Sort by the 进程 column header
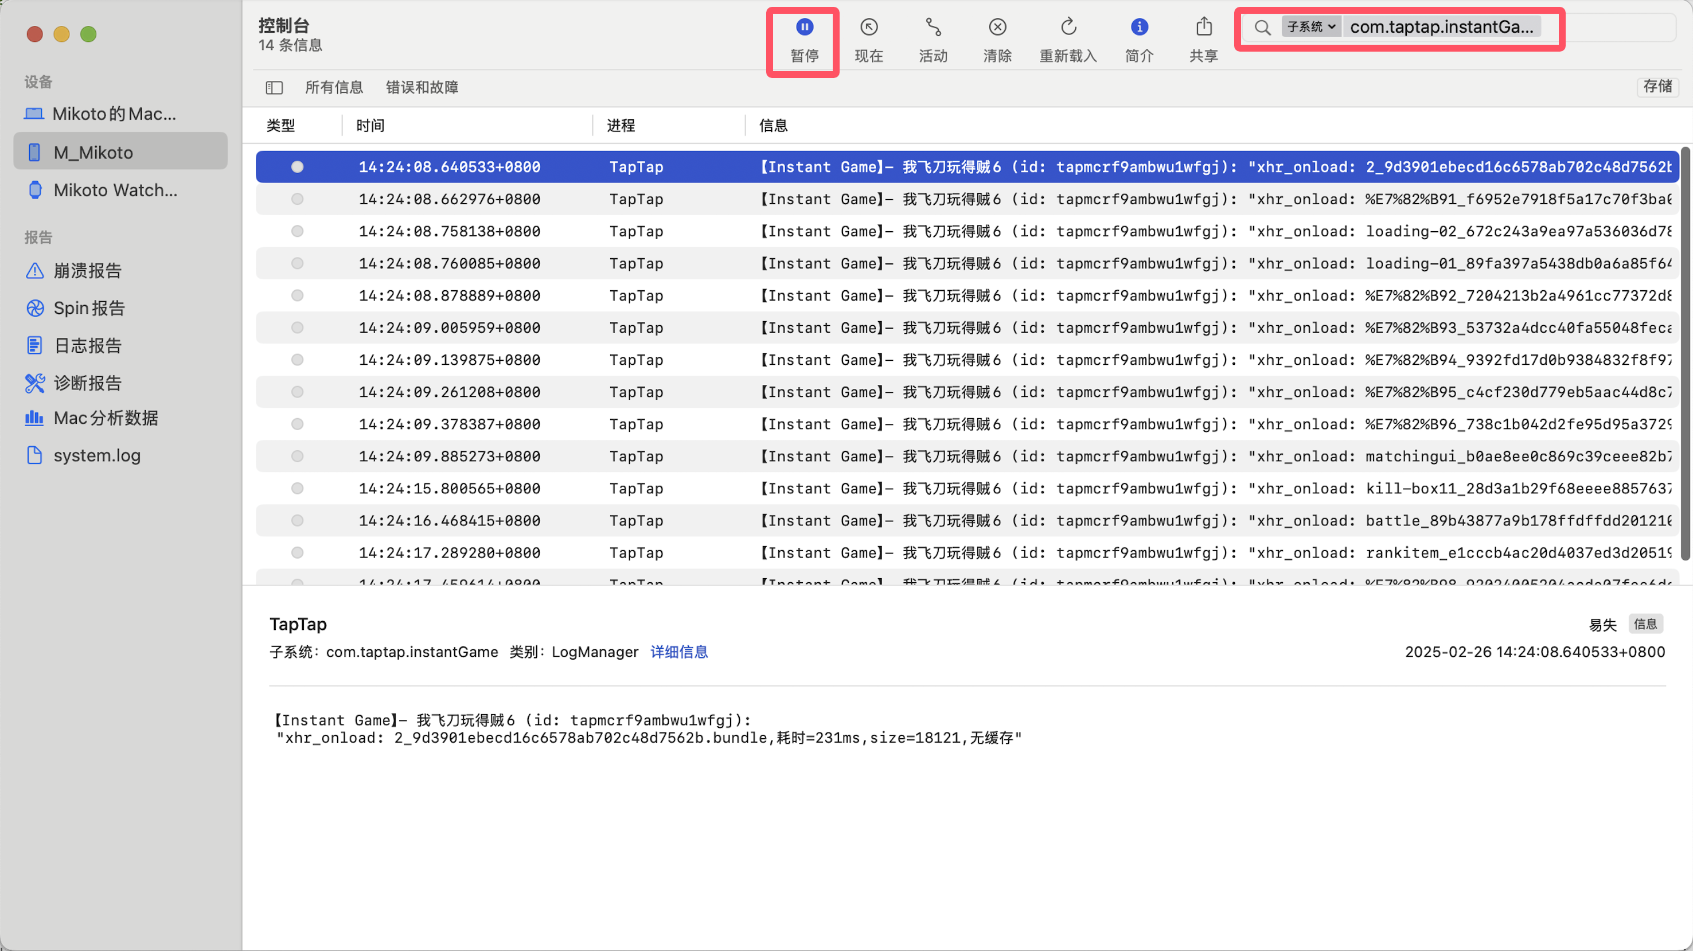 [x=621, y=126]
